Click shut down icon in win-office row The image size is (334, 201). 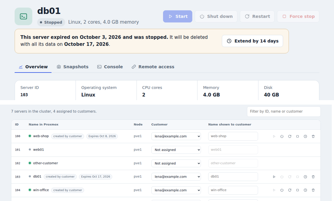coord(282,190)
